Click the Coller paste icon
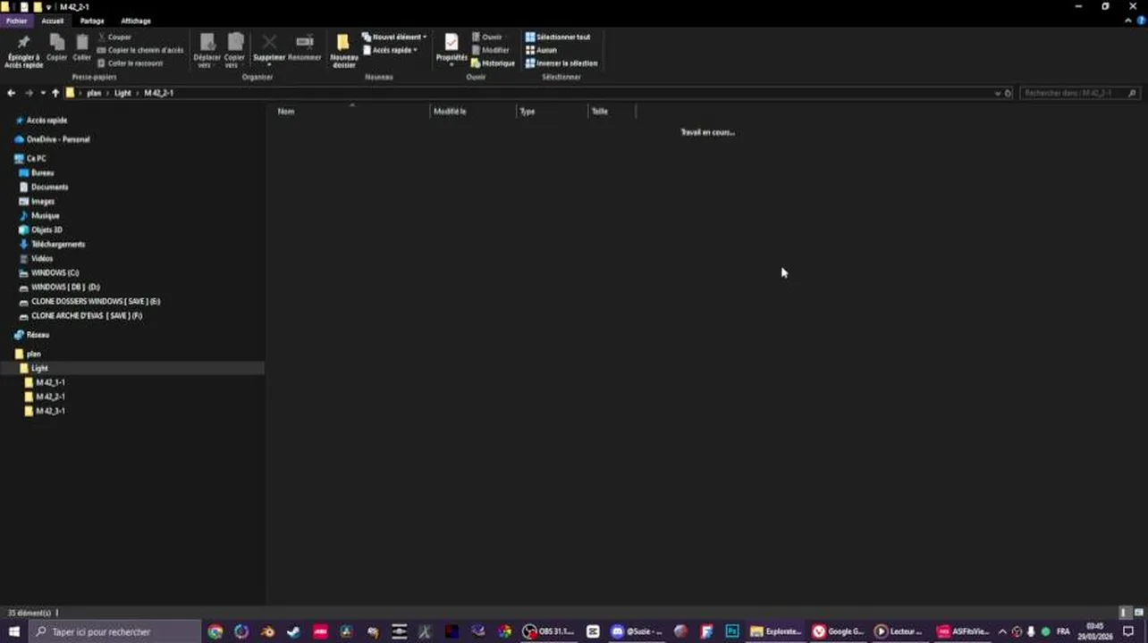 tap(81, 42)
